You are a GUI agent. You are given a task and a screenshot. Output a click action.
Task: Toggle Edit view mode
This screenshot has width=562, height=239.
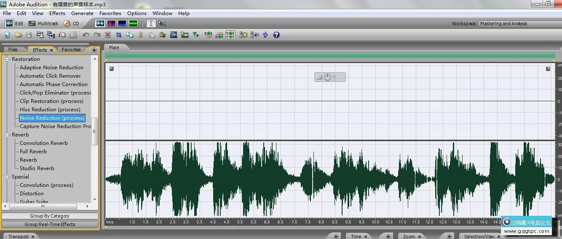(x=14, y=24)
